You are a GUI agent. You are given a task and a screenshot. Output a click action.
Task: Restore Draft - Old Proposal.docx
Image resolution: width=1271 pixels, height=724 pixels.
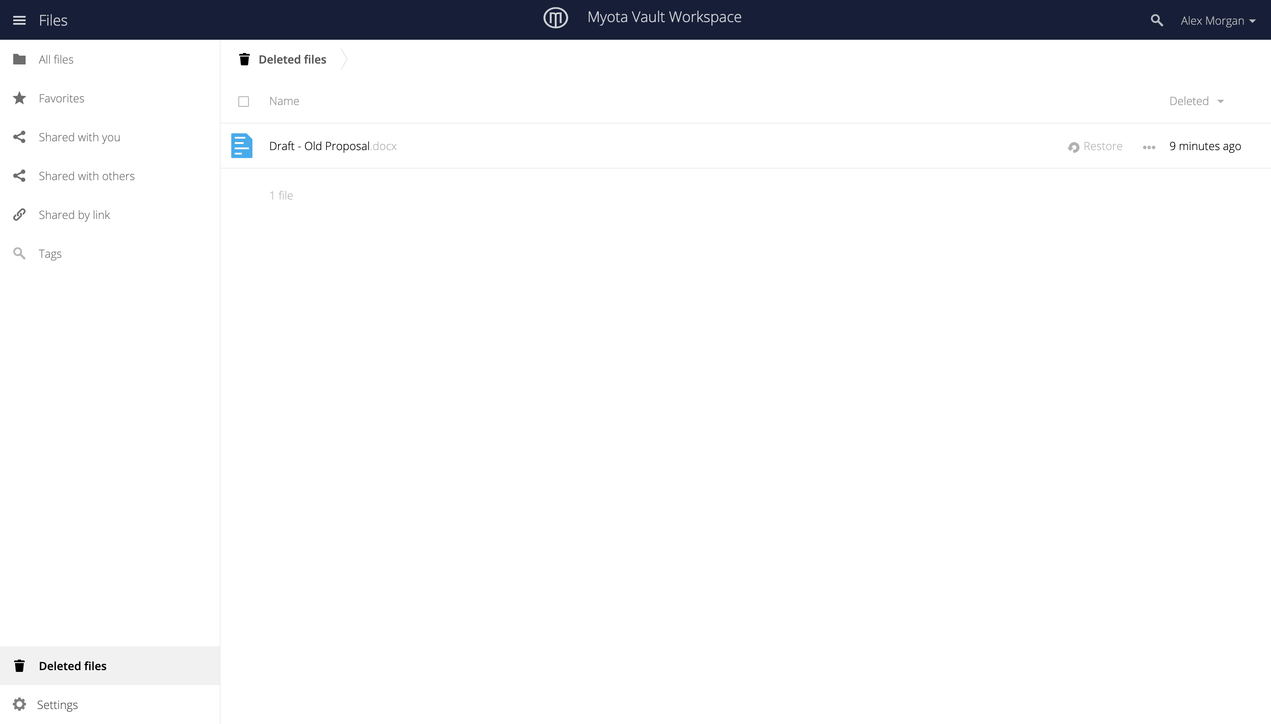coord(1095,146)
